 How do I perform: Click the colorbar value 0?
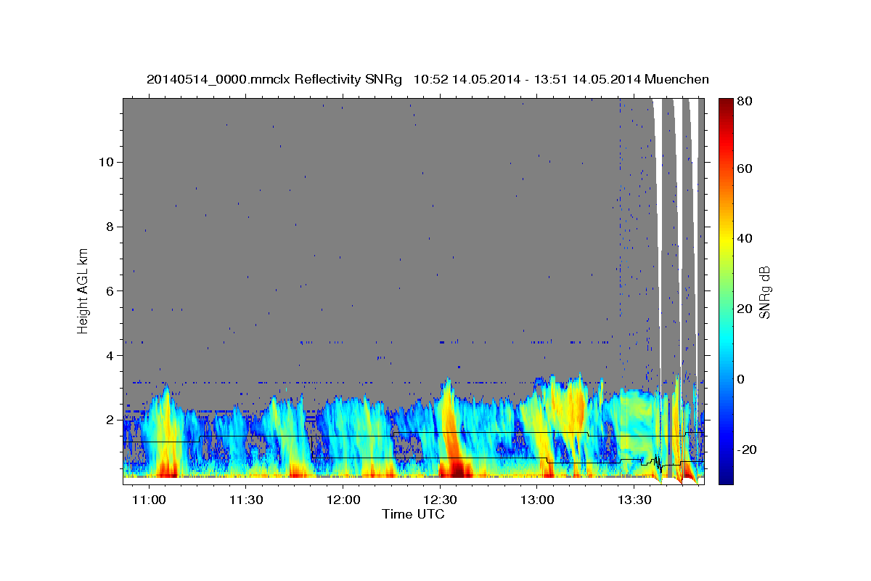743,380
